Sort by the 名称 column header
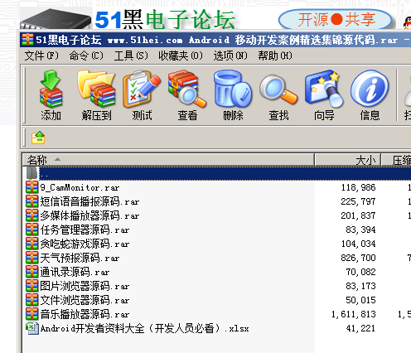 pyautogui.click(x=168, y=160)
